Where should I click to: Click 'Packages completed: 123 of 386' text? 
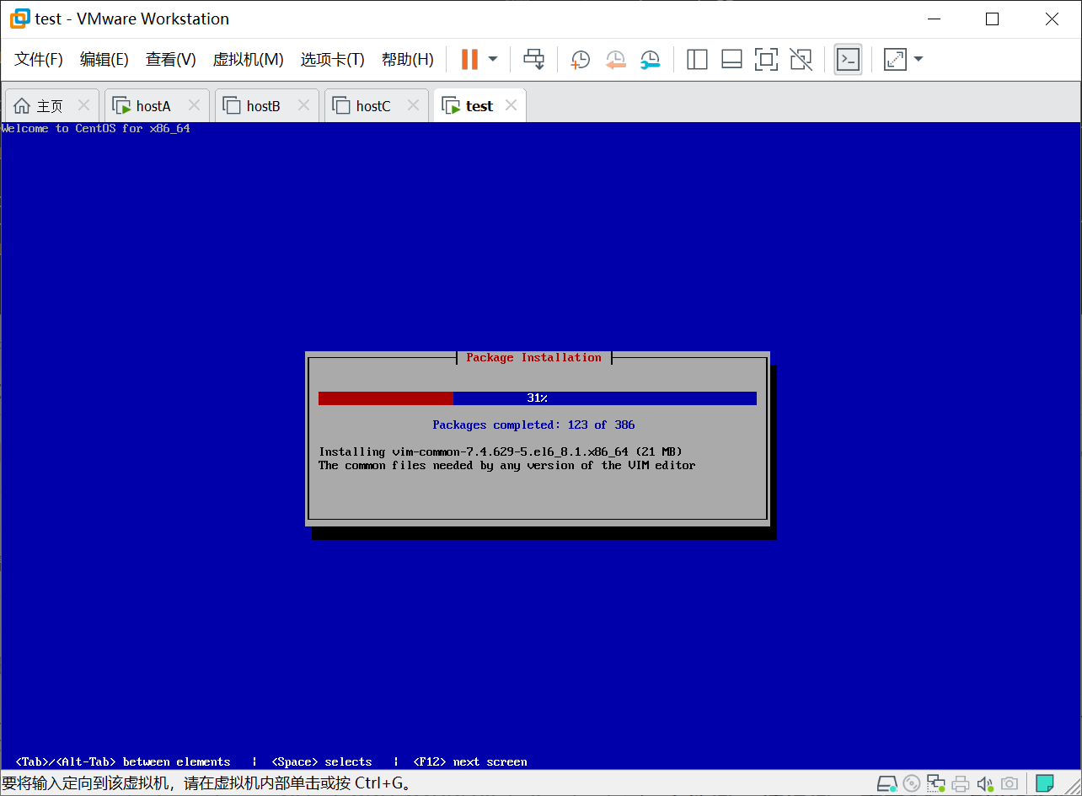534,425
